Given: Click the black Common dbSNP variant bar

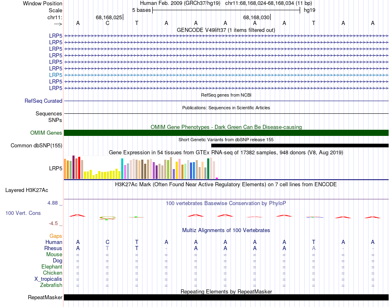Looking at the screenshot, I should 300,145.
